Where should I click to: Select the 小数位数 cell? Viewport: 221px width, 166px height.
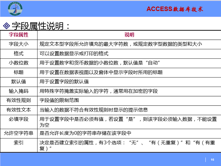(19, 63)
